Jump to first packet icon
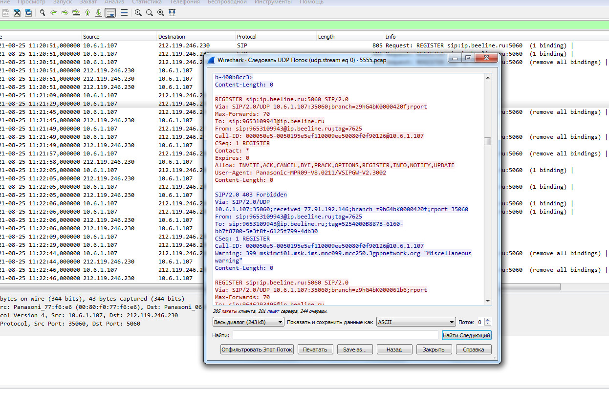This screenshot has width=609, height=394. [87, 13]
